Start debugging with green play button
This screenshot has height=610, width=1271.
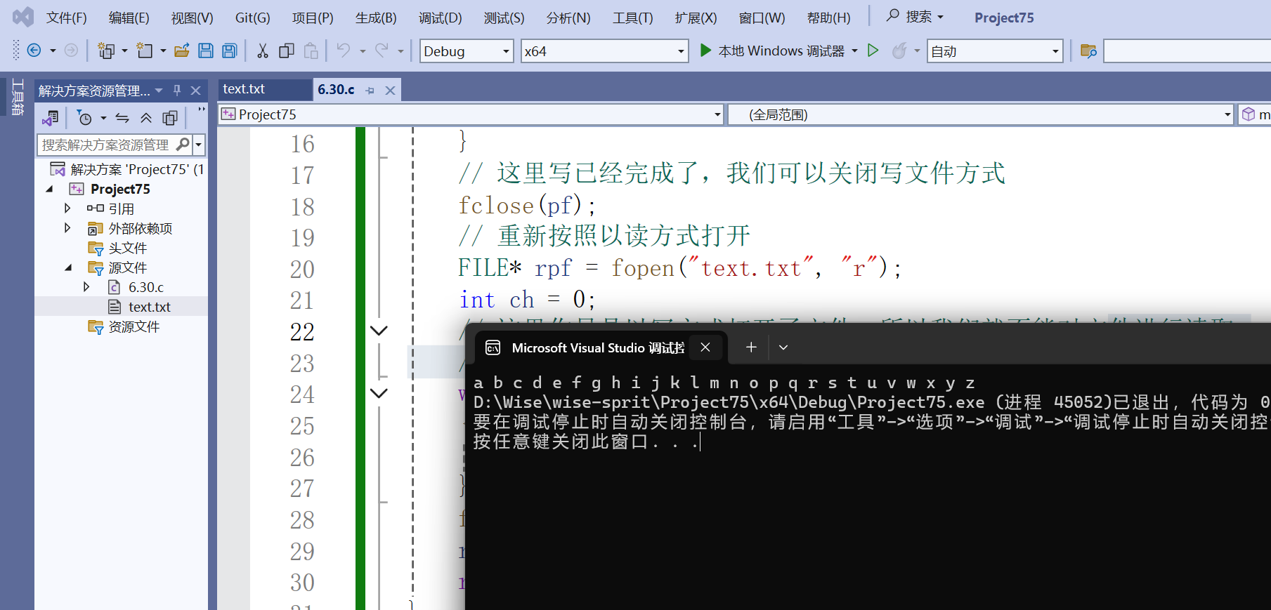(705, 51)
